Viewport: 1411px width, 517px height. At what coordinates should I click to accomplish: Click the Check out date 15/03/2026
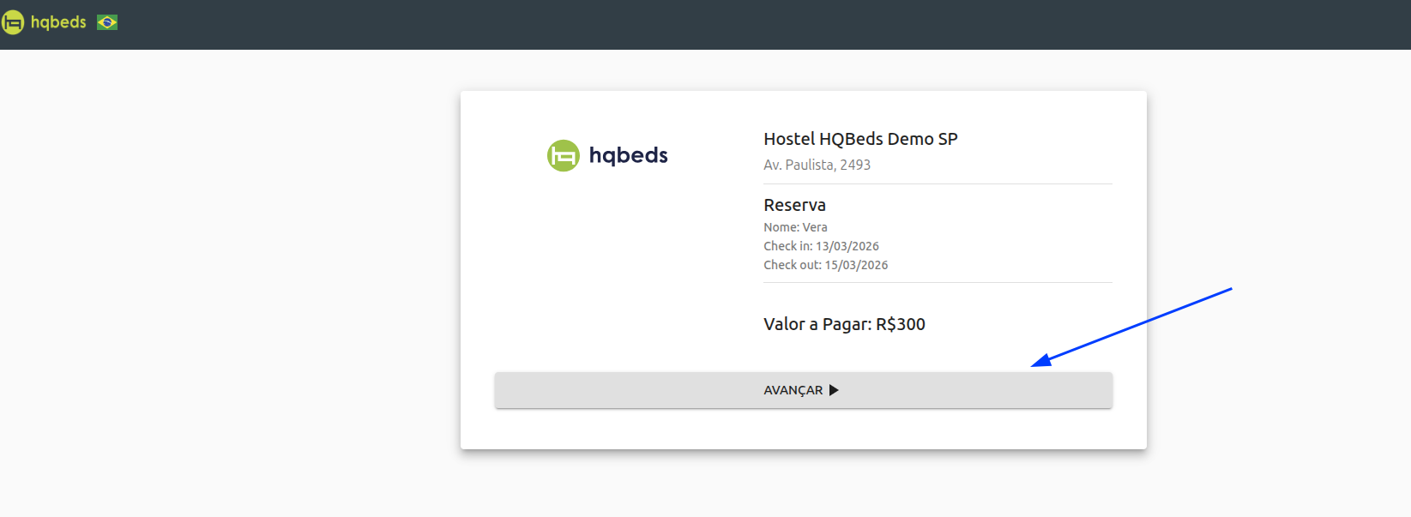856,265
